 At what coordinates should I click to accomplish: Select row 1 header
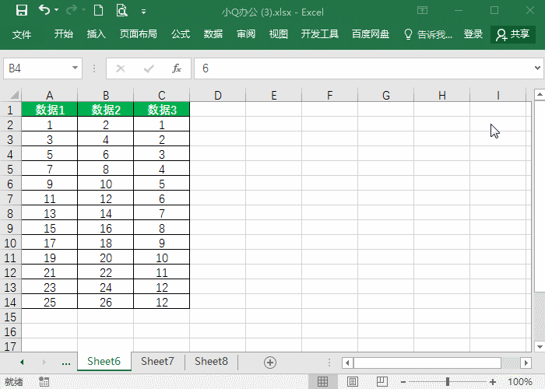pos(10,110)
